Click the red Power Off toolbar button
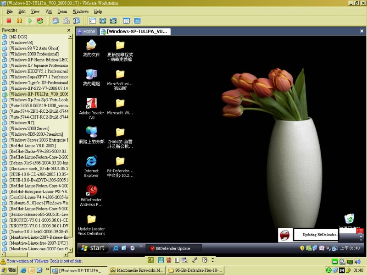Screen dimensions: 367x275 click(9, 21)
